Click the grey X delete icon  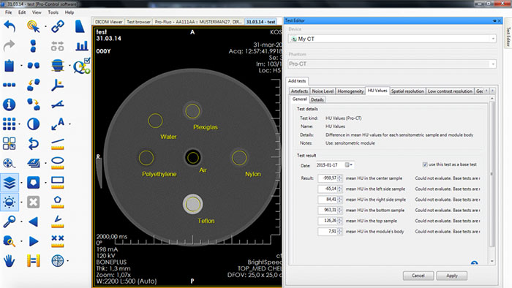coord(34,202)
